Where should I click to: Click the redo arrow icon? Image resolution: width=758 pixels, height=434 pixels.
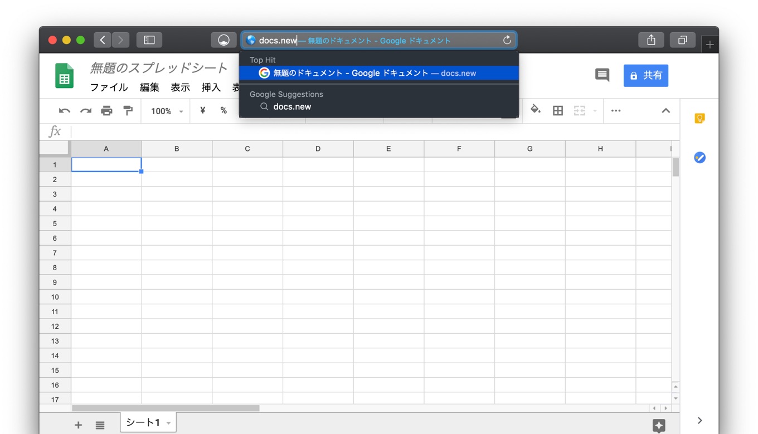(x=85, y=111)
